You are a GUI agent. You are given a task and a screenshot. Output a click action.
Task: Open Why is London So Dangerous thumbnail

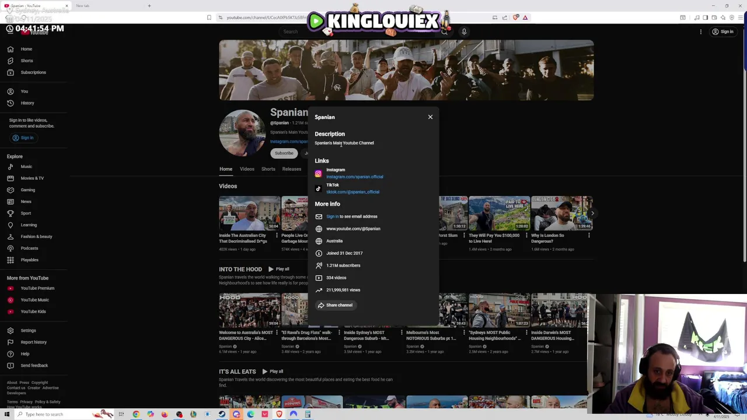[561, 213]
